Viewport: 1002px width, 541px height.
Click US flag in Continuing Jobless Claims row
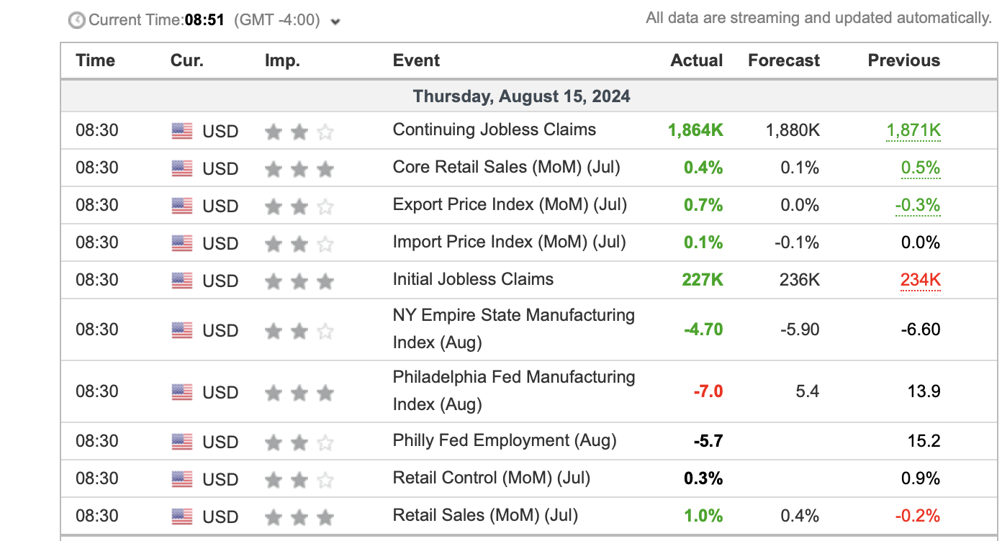[182, 131]
